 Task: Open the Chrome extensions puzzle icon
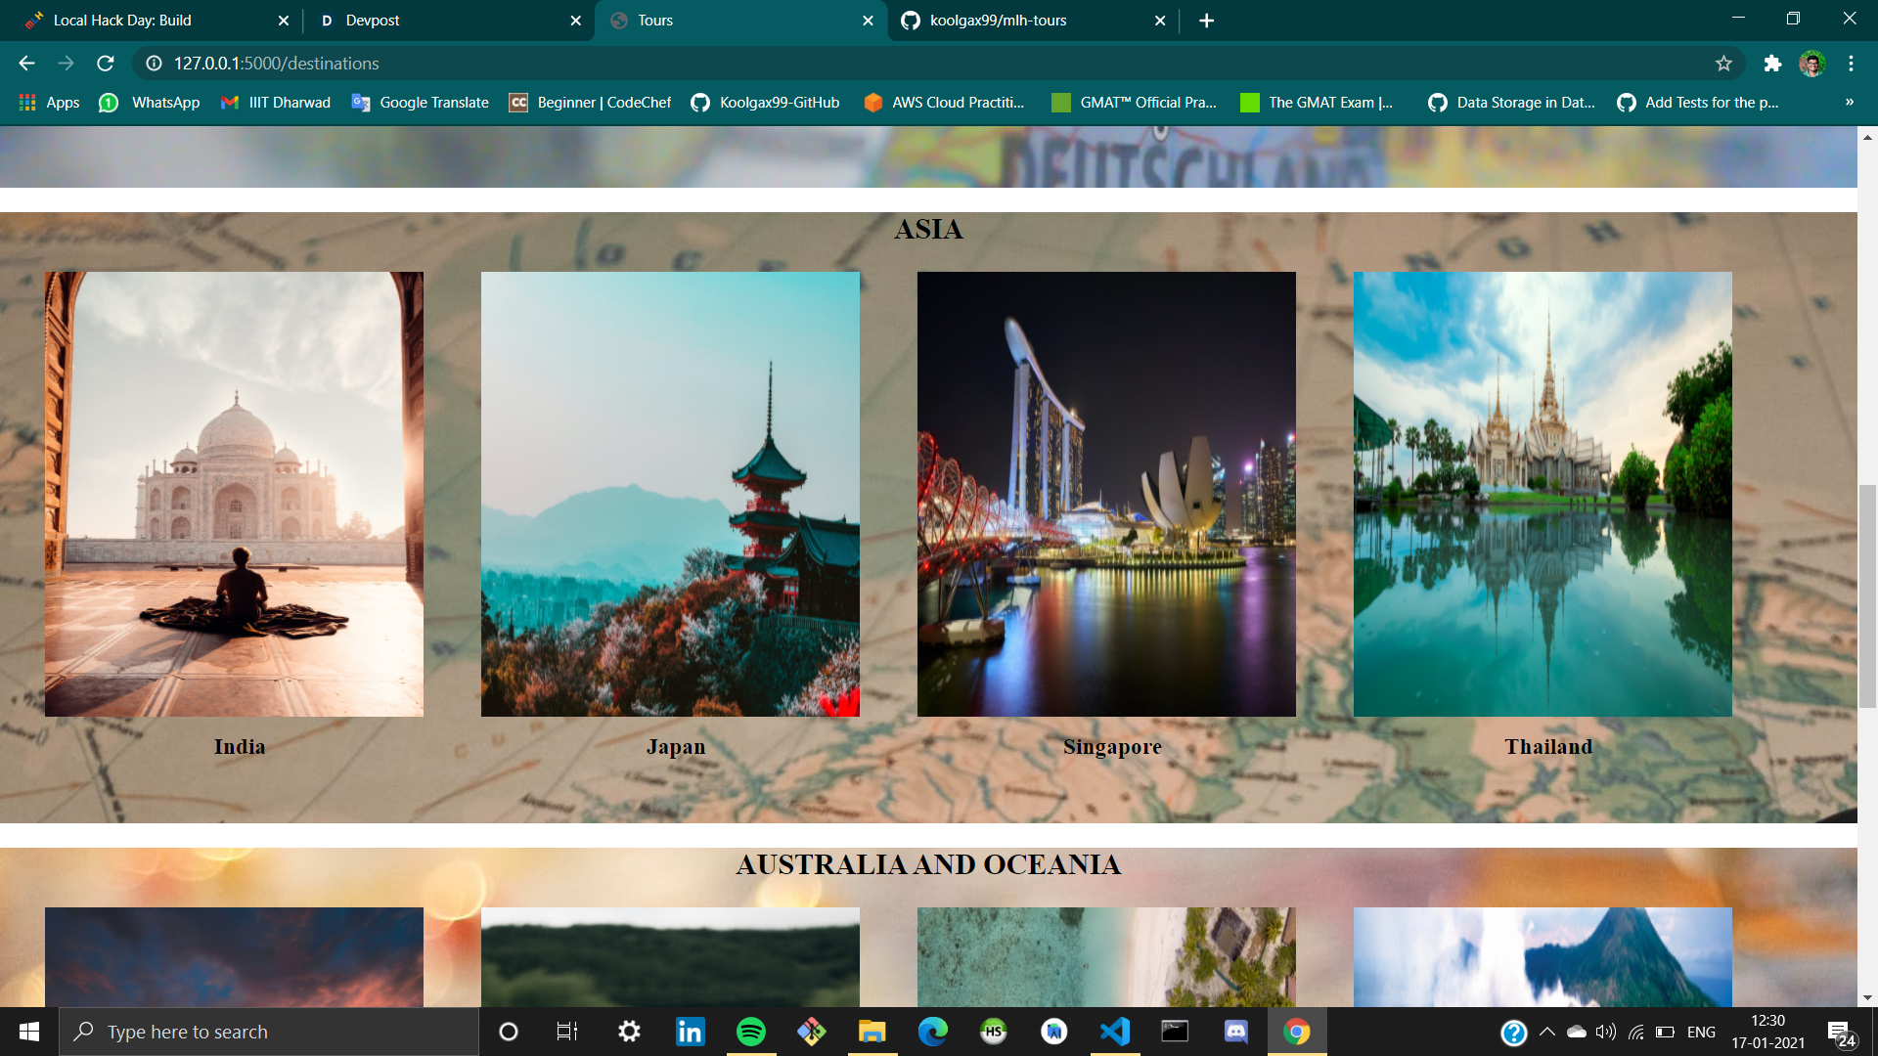click(x=1772, y=64)
